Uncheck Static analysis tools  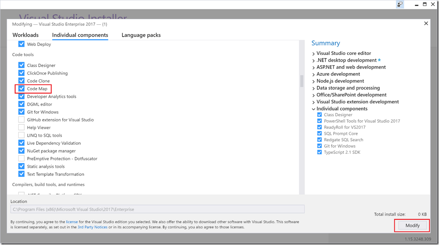click(x=21, y=166)
